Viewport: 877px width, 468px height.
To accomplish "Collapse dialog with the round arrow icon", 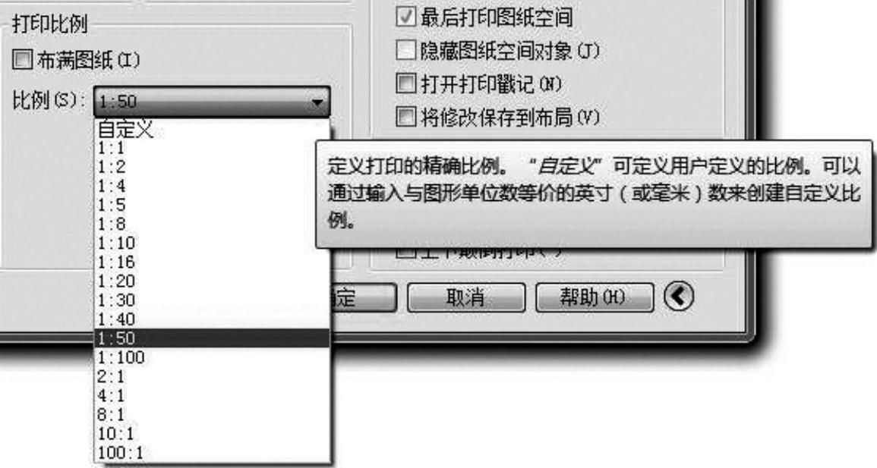I will point(679,296).
